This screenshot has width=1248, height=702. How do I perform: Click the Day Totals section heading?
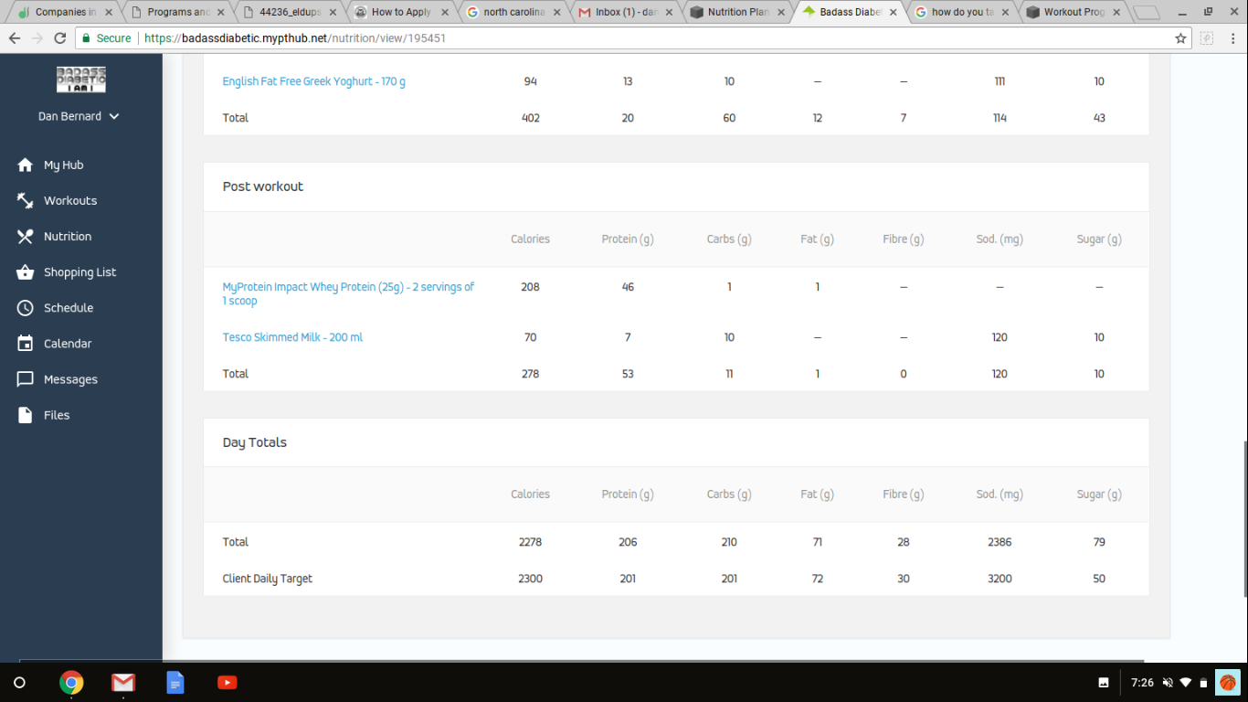[255, 442]
